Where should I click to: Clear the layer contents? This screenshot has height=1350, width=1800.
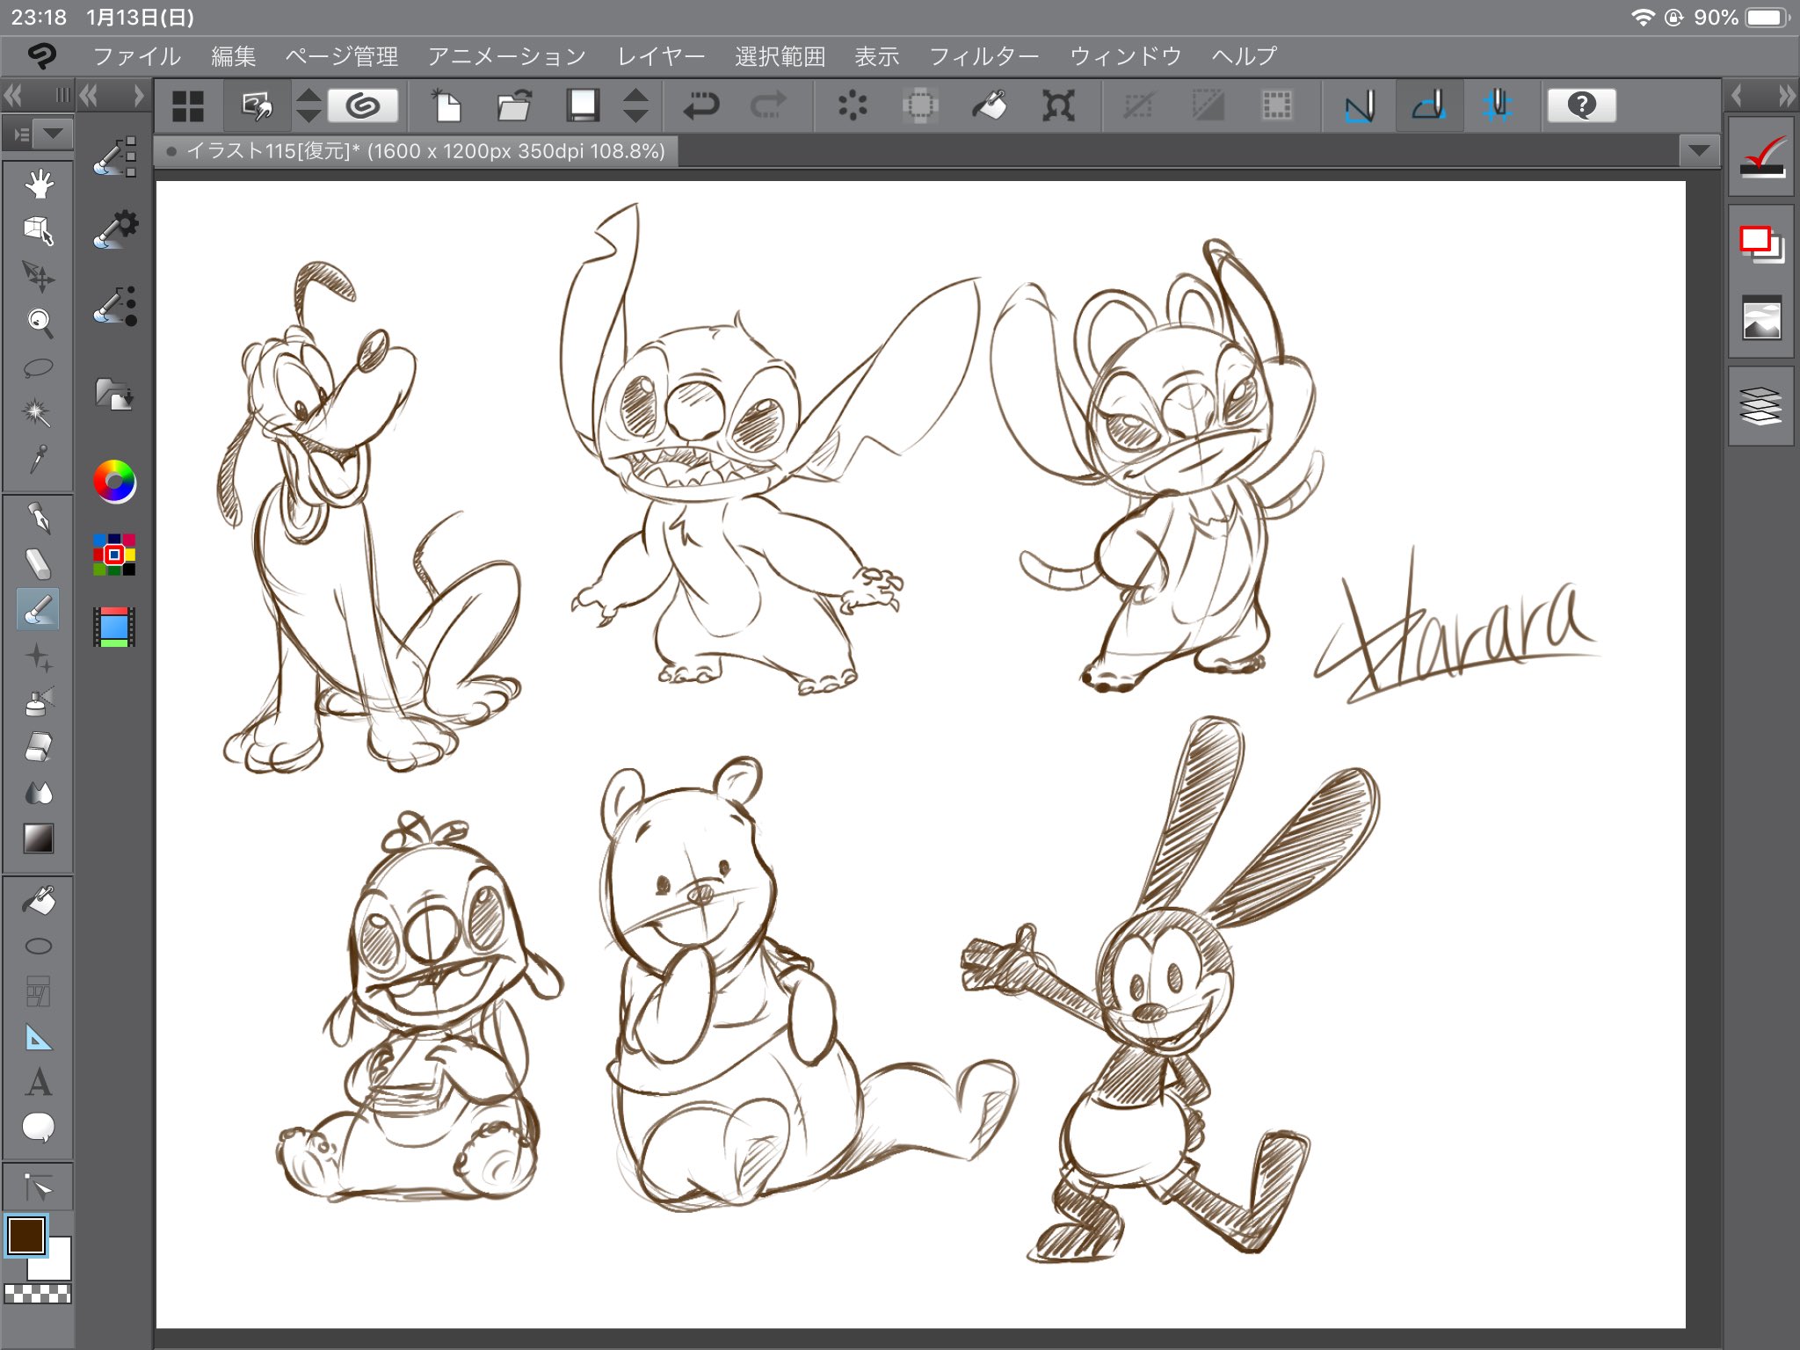(853, 105)
